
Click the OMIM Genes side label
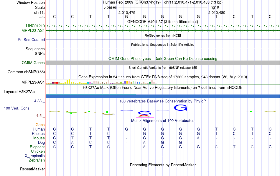point(33,63)
